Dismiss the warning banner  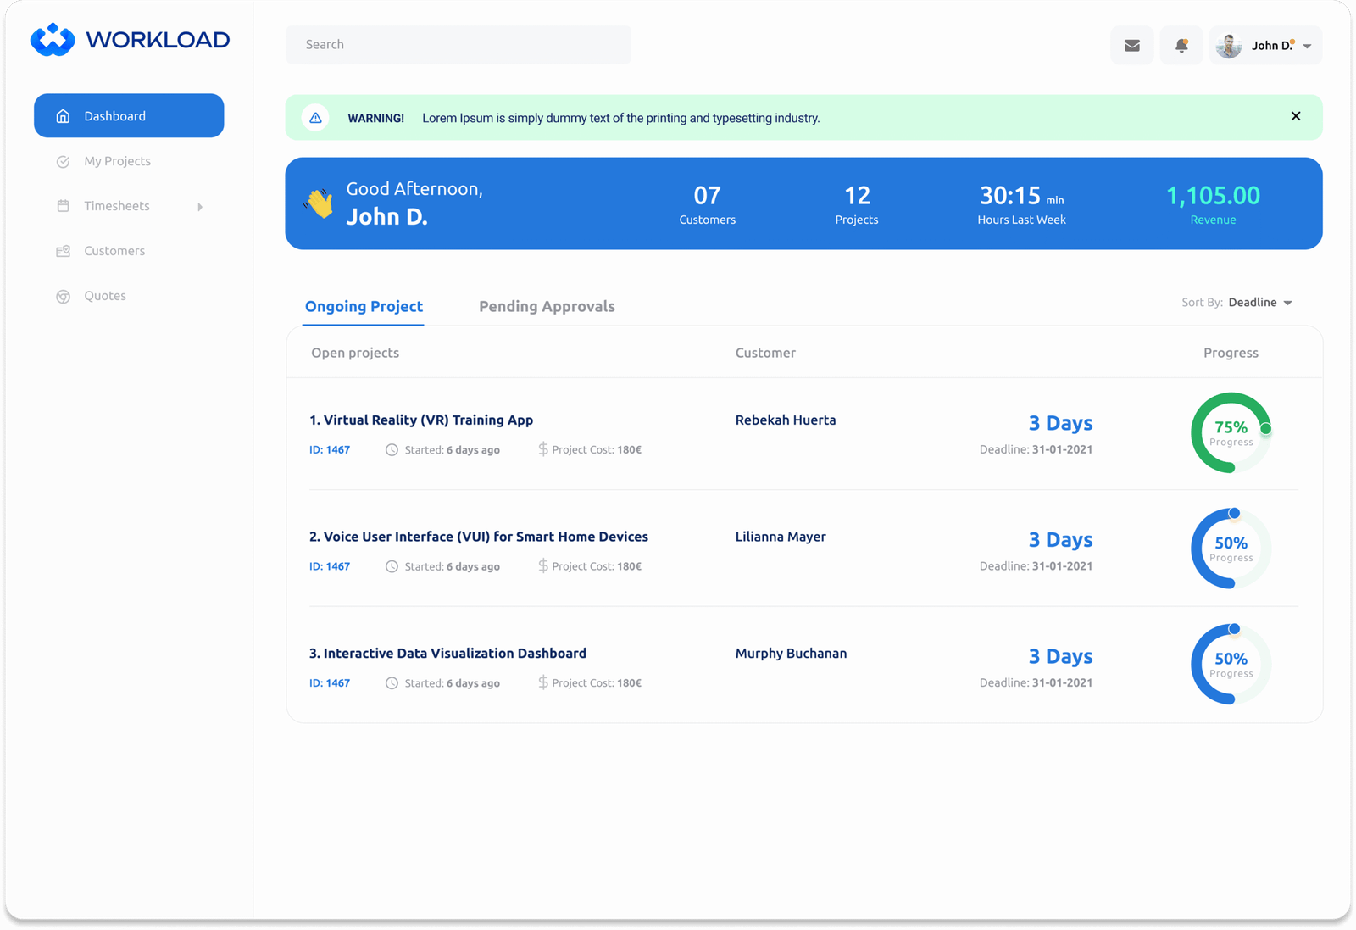(x=1295, y=116)
